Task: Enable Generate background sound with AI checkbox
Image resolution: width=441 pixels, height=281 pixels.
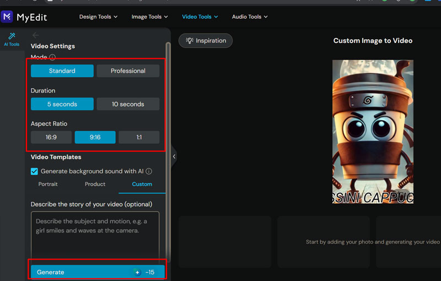Action: pos(35,171)
